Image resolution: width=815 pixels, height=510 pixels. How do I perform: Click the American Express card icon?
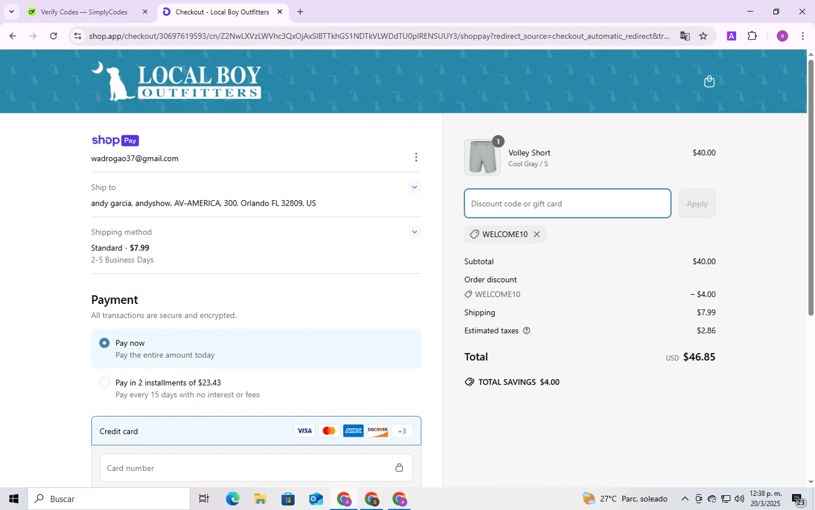pos(353,431)
